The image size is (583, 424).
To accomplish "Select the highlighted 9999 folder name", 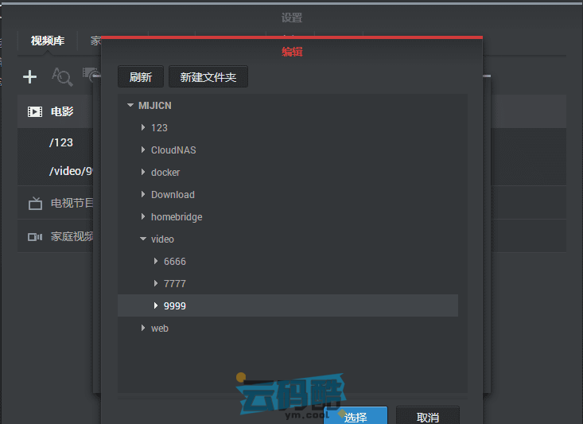I will click(x=175, y=306).
